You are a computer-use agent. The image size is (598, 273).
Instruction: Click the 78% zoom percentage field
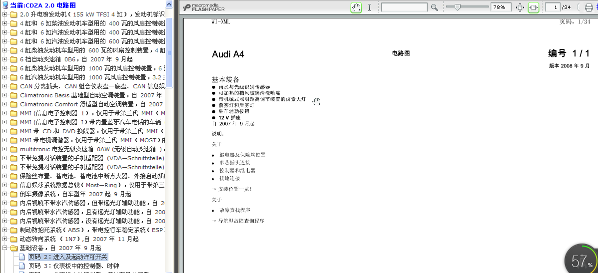click(x=501, y=7)
